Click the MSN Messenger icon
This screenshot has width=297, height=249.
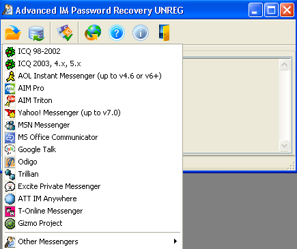(10, 126)
